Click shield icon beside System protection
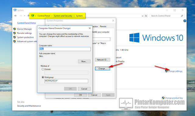195x116 pixels. (15, 37)
